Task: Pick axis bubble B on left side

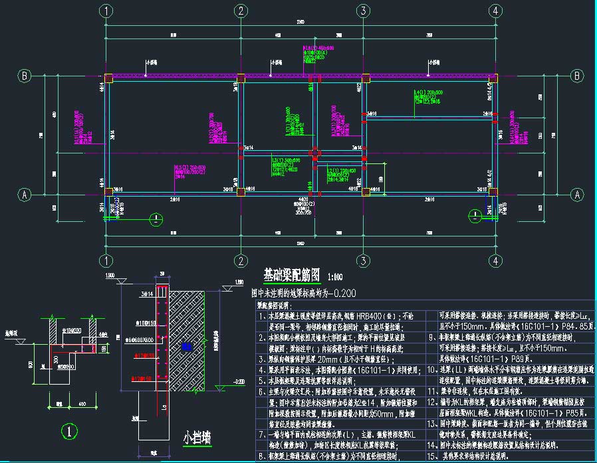Action: [25, 76]
